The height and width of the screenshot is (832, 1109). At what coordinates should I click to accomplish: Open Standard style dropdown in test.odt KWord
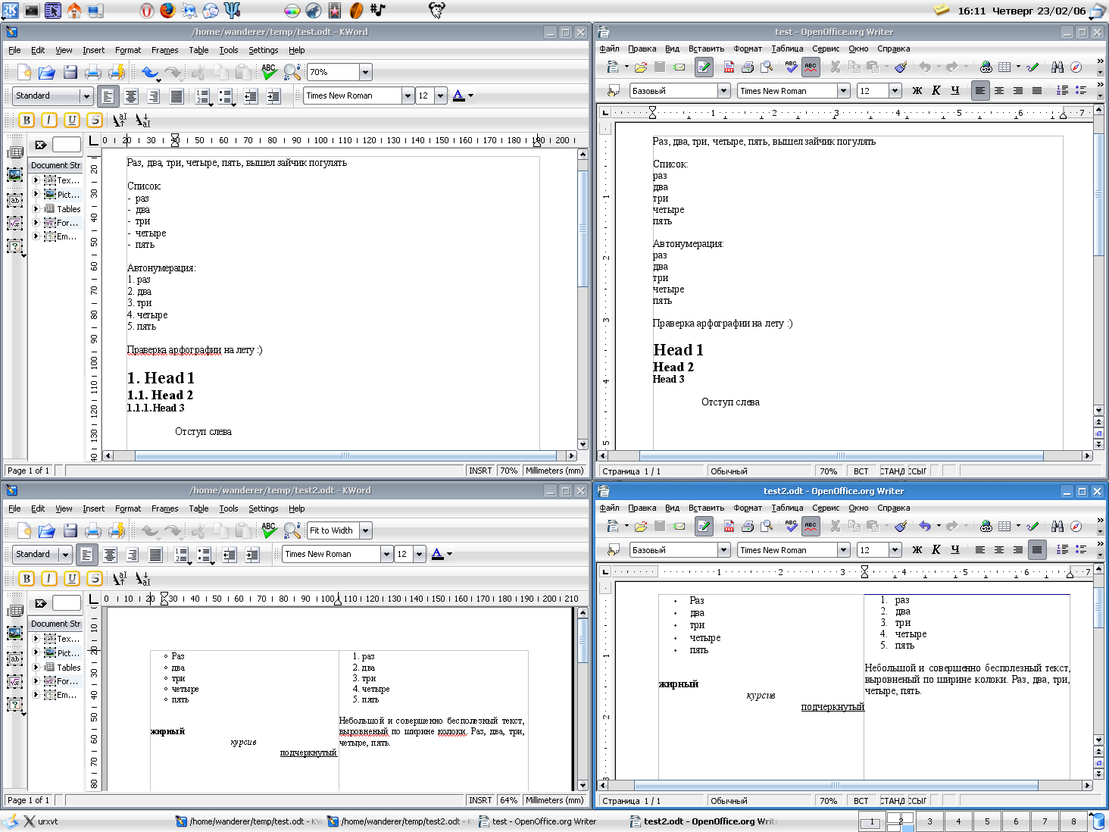(86, 96)
